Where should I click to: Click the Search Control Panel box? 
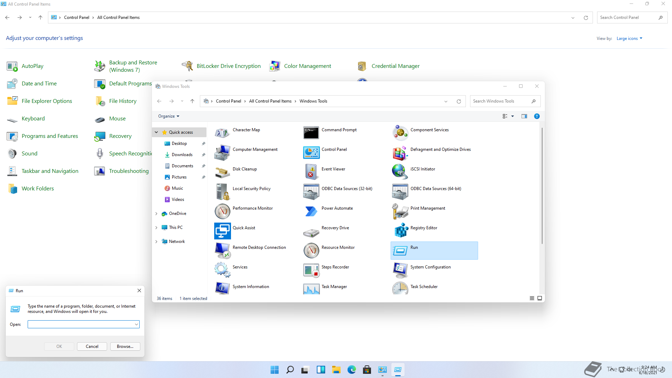632,18
